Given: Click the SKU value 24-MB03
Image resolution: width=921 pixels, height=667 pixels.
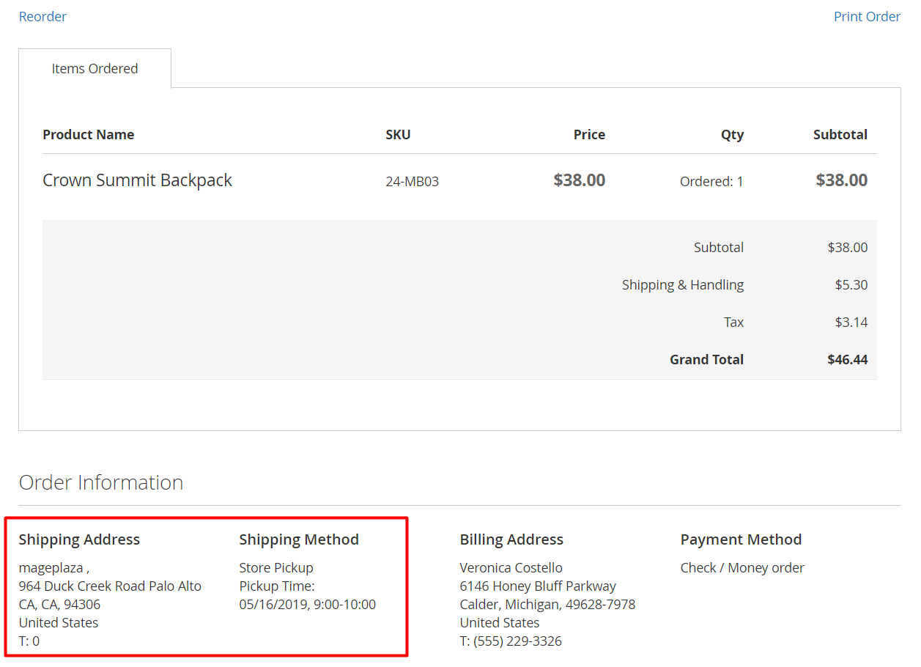Looking at the screenshot, I should point(412,181).
